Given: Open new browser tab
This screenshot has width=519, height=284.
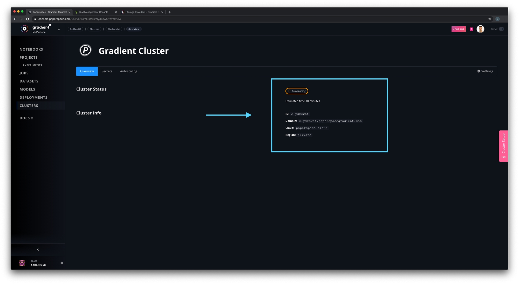Looking at the screenshot, I should (x=170, y=12).
